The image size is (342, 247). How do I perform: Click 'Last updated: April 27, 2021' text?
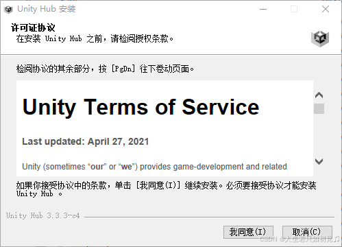click(85, 141)
